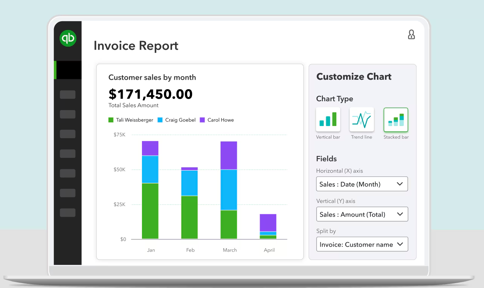Click the blue segment of March bar
The width and height of the screenshot is (484, 288).
[x=229, y=190]
